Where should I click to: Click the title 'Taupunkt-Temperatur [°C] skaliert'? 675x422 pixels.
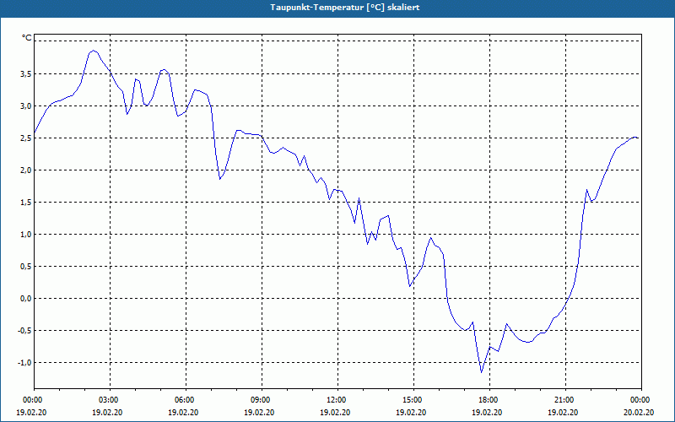345,8
